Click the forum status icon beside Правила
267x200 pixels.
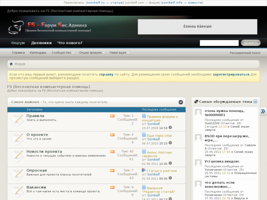tap(17, 120)
